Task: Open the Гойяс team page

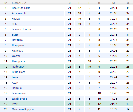Action: tap(15, 77)
